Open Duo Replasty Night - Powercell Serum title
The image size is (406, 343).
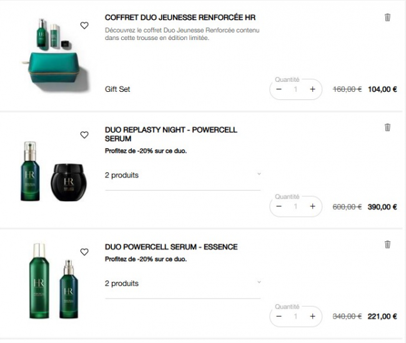[171, 134]
